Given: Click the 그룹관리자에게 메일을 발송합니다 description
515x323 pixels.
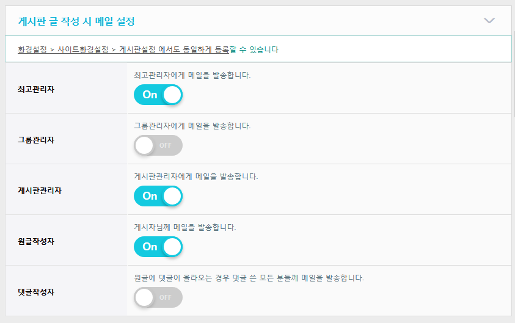Looking at the screenshot, I should click(x=192, y=126).
